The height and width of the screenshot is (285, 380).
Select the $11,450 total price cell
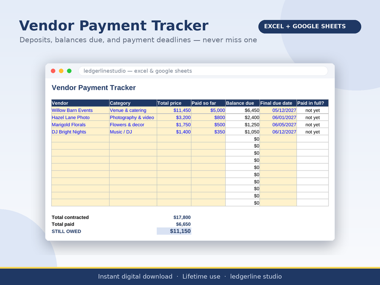click(x=174, y=110)
